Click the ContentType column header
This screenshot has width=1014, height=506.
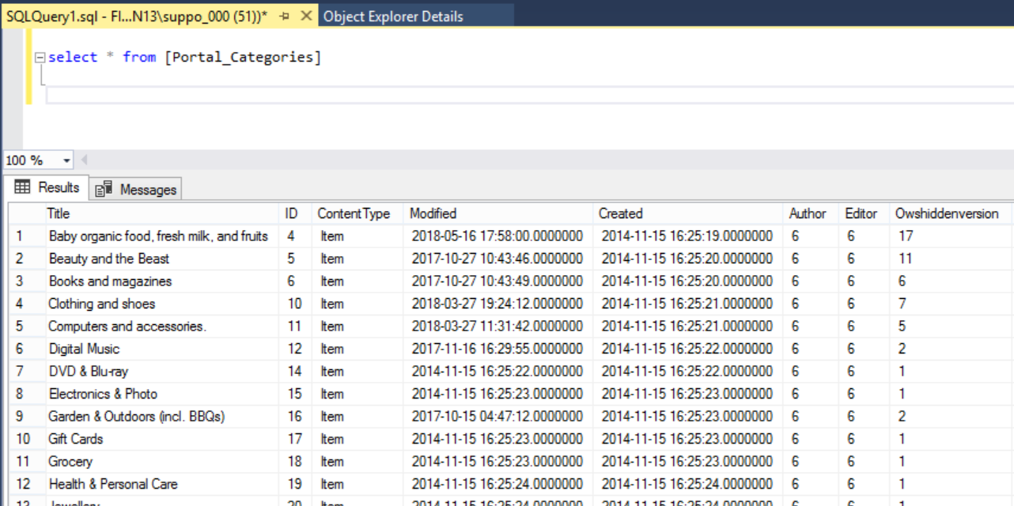coord(358,213)
